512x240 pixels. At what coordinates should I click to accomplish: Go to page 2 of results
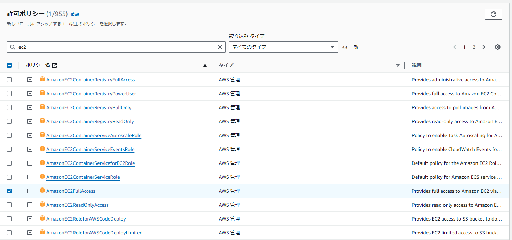pos(474,47)
